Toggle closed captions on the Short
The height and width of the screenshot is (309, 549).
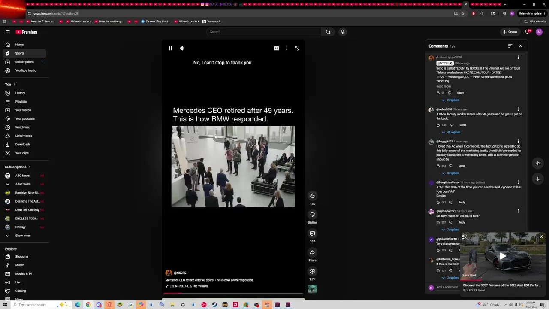[276, 48]
